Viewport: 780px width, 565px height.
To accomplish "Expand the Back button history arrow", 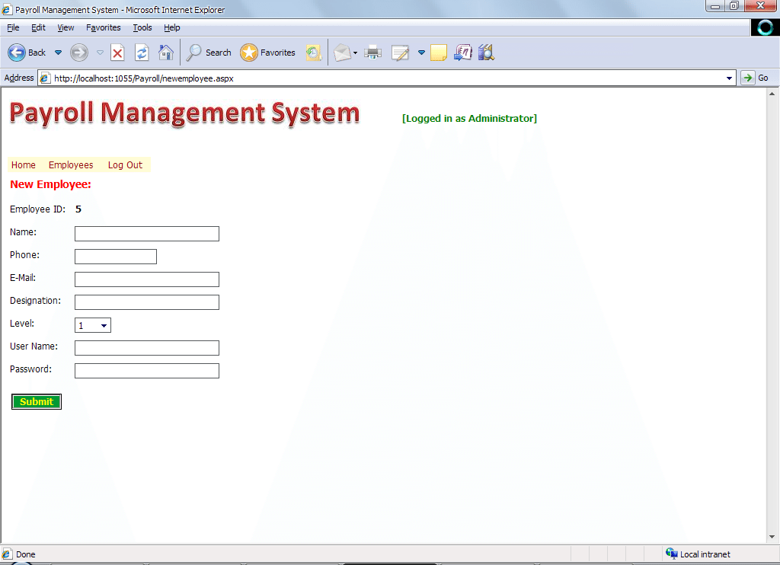I will (58, 53).
